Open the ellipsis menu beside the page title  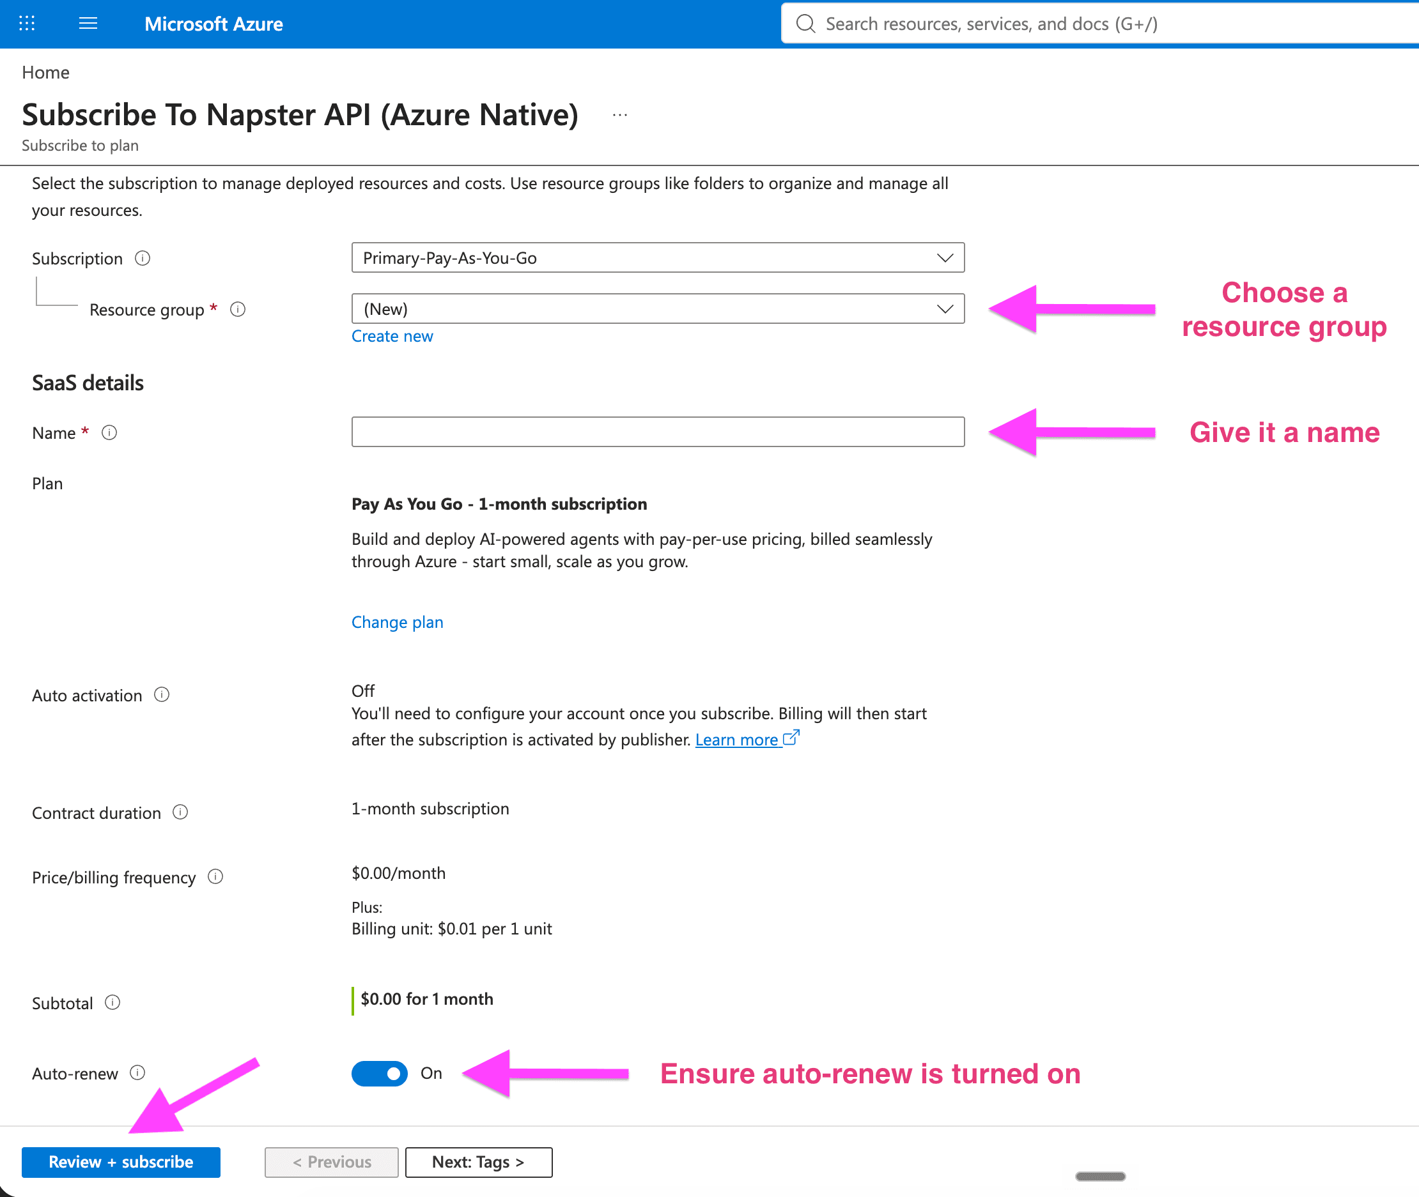pyautogui.click(x=619, y=116)
